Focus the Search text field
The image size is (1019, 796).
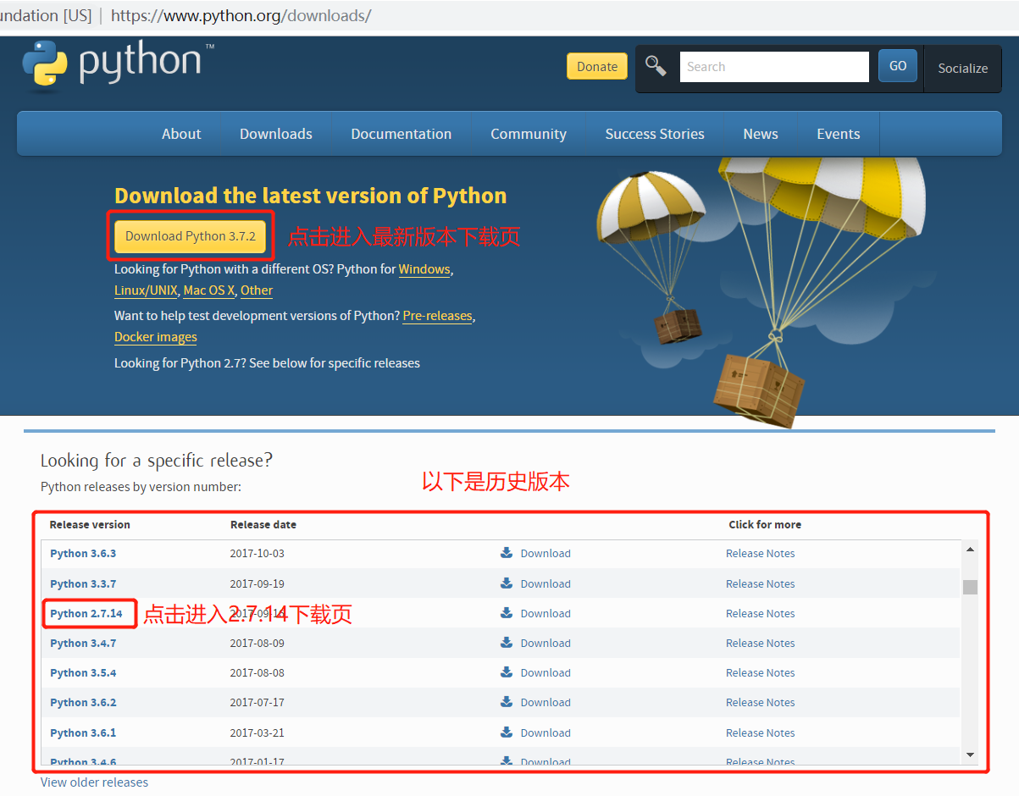coord(773,67)
